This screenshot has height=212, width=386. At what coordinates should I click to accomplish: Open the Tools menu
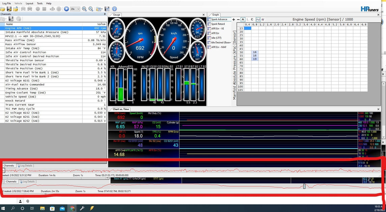39,3
